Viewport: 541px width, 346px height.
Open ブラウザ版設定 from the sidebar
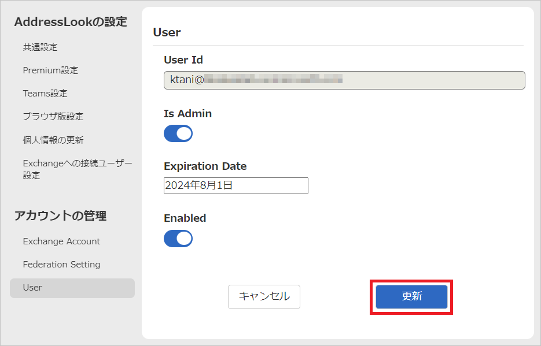click(53, 117)
